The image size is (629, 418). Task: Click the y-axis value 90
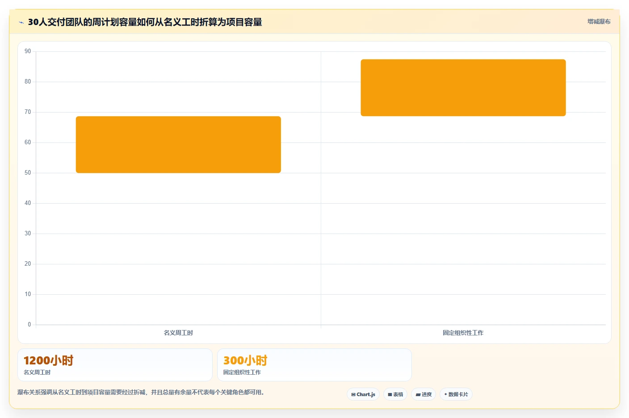pyautogui.click(x=28, y=51)
